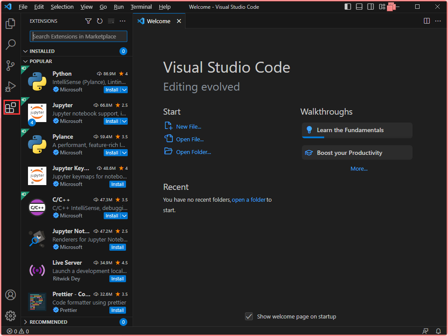Focus the Search Extensions in Marketplace field
Screen dimensions: 448x336
pos(79,36)
